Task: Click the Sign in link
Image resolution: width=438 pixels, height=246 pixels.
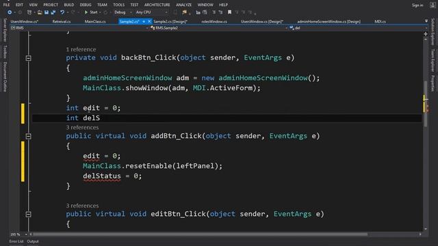Action: 417,5
